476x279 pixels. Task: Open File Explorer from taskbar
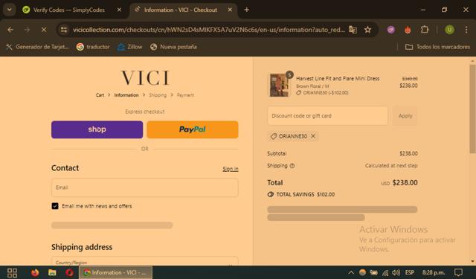pyautogui.click(x=52, y=272)
